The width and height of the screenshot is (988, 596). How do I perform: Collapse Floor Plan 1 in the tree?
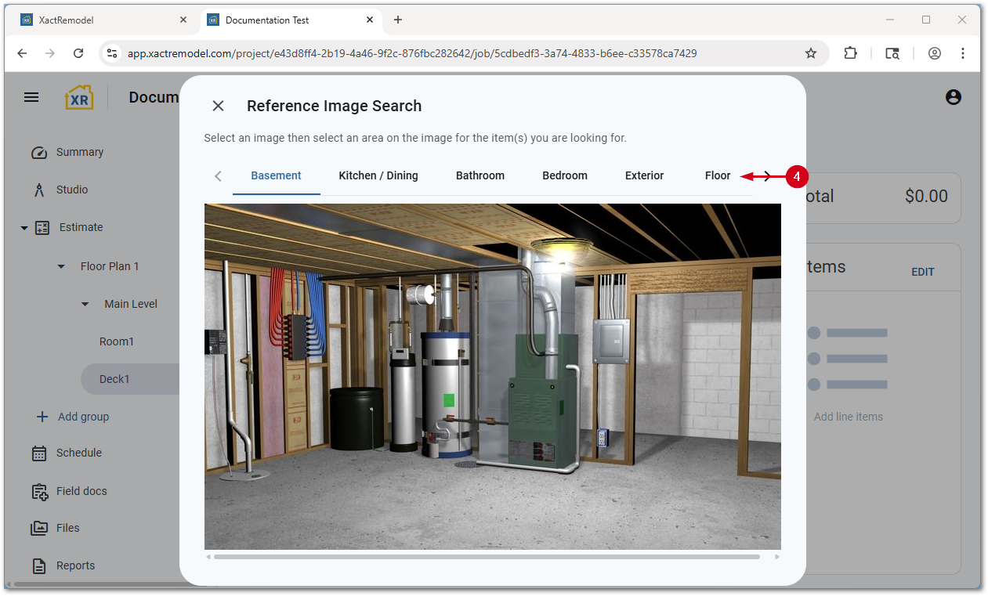tap(60, 266)
